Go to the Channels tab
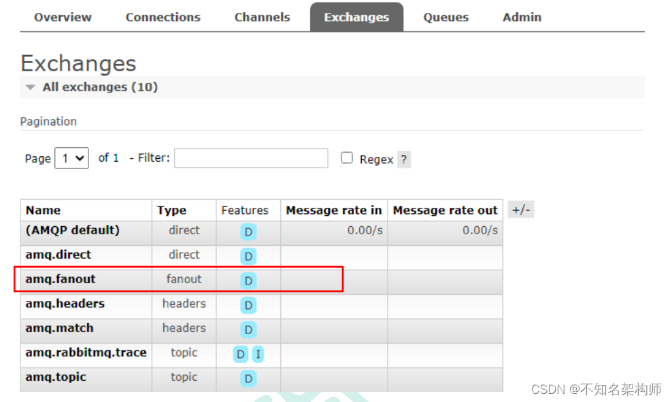The height and width of the screenshot is (402, 672). point(262,17)
